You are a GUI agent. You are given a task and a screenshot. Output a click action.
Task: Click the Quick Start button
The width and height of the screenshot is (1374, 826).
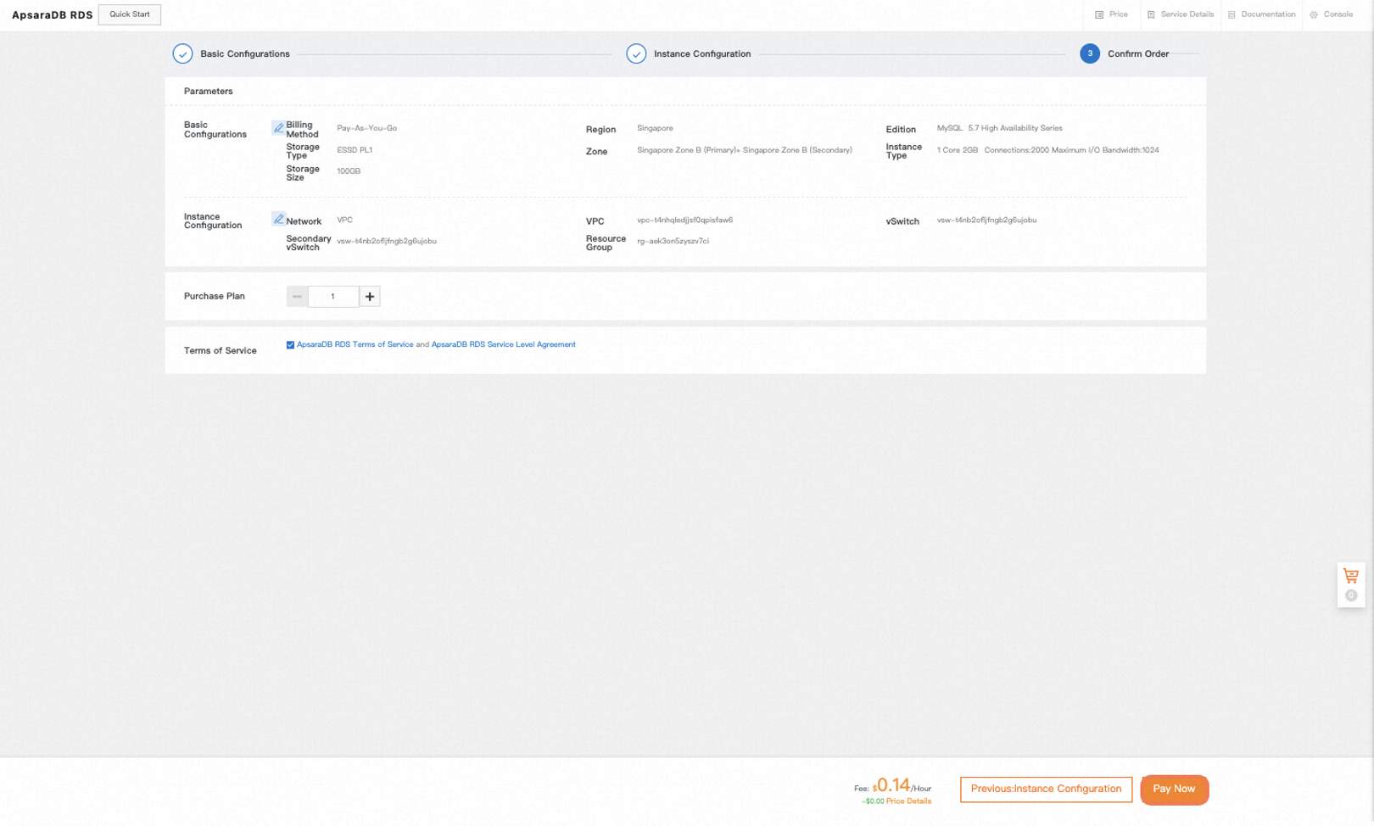coord(129,14)
